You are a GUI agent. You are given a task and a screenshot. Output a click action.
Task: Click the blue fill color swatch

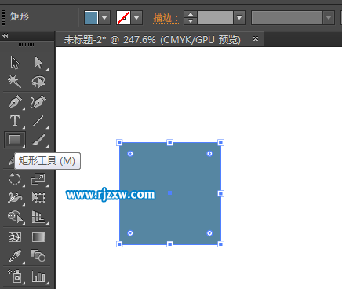[x=91, y=18]
